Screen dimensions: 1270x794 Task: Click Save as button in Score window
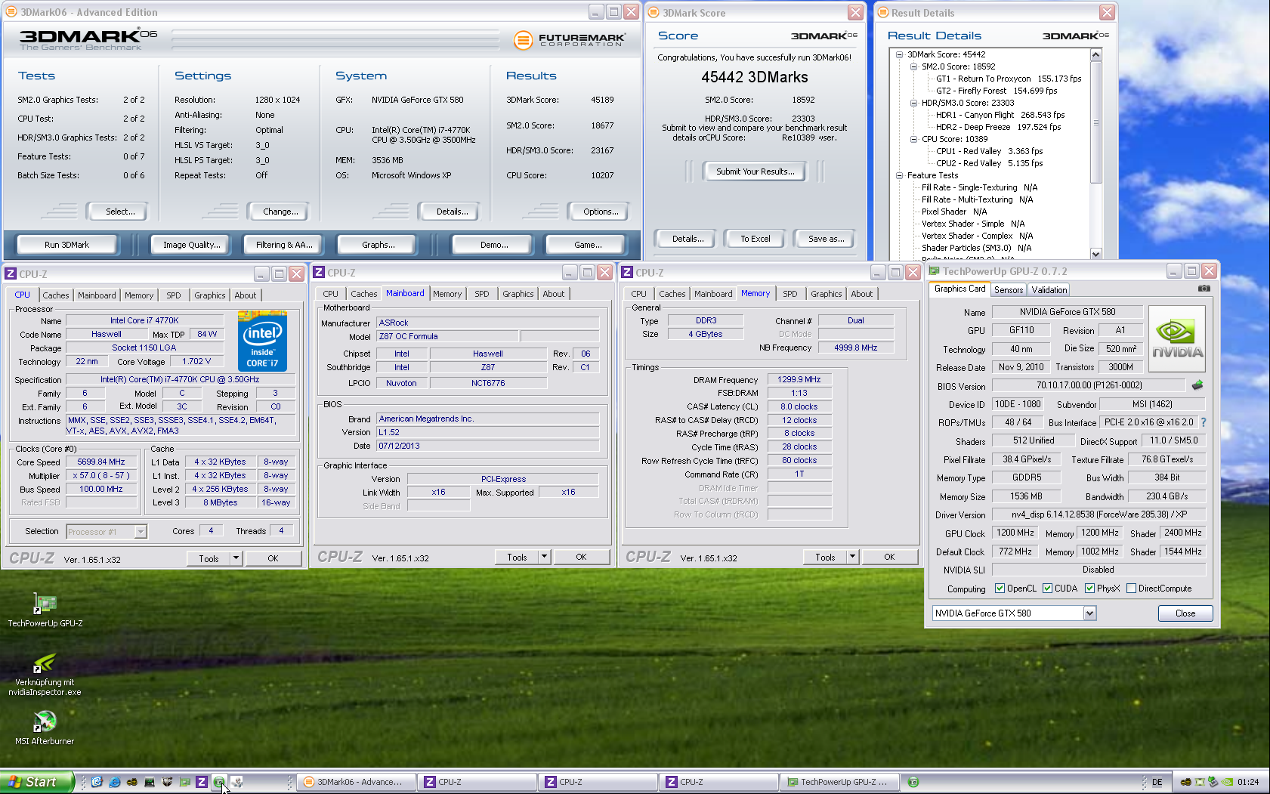[x=826, y=239]
